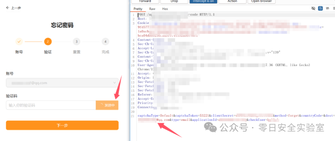
Task: Click the Forward button
Action: (x=145, y=1)
